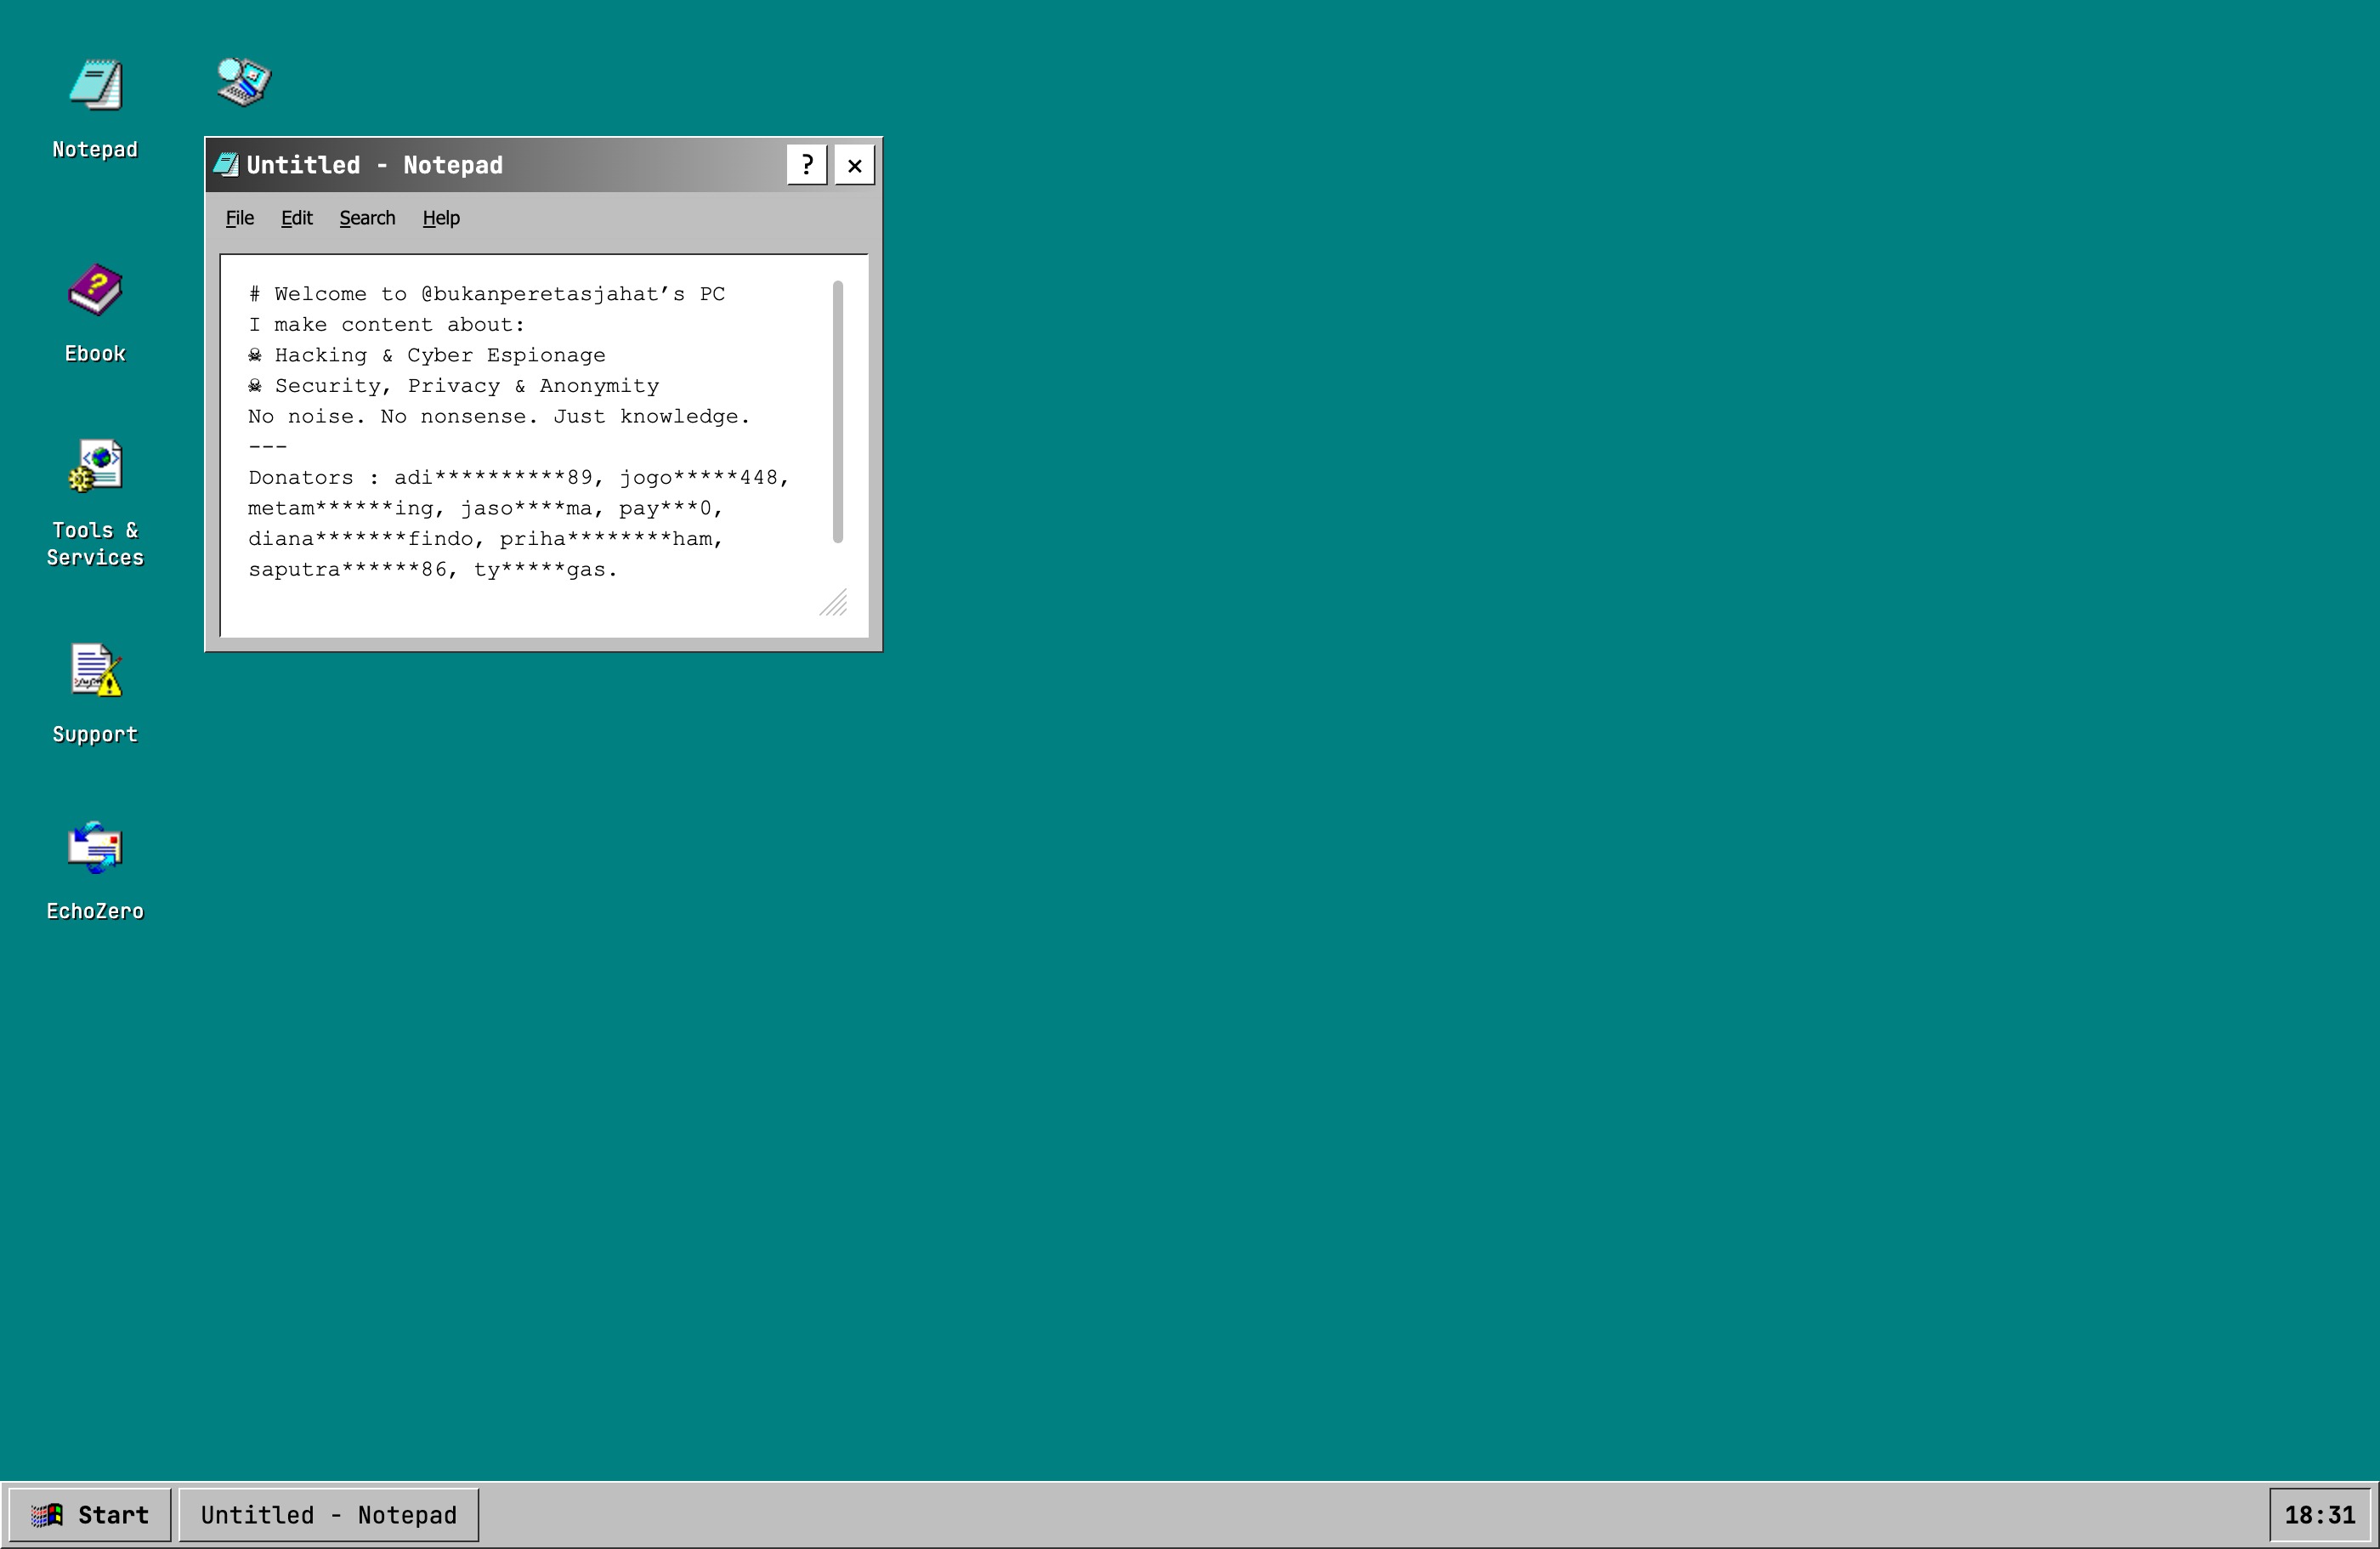The height and width of the screenshot is (1549, 2380).
Task: Select Untitled - Notepad taskbar button
Action: pos(329,1515)
